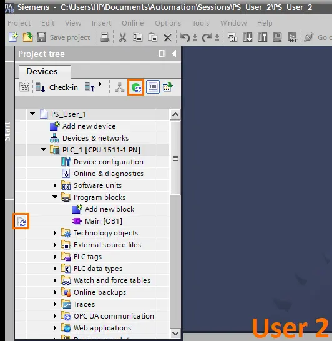Collapse the Project tree with left arrow

point(174,54)
